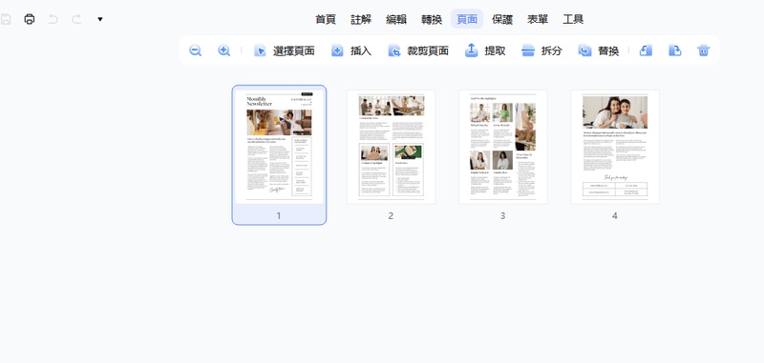Switch to the 編輯 tab
This screenshot has height=363, width=764.
[396, 19]
